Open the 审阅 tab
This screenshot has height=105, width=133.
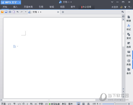[x=52, y=7]
